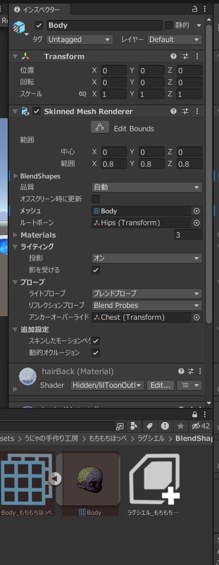Screen dimensions: 219x565
Task: Open Skinned Mesh Renderer context menu
Action: click(197, 111)
